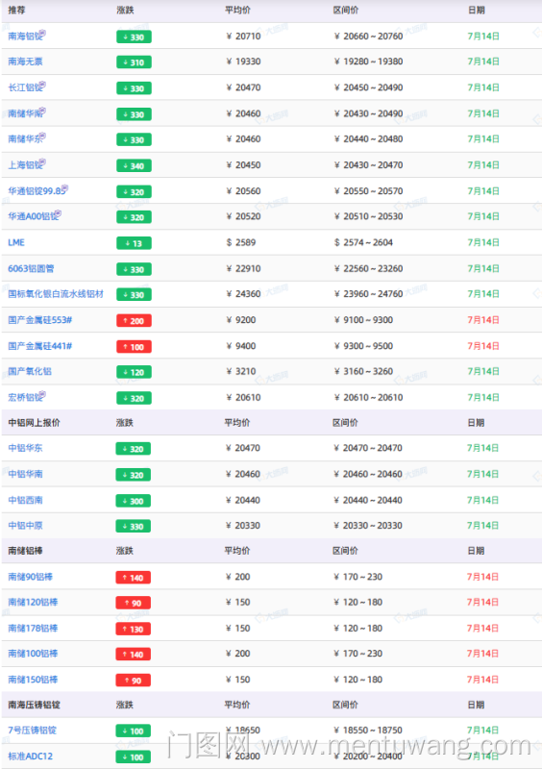Open the 国产氧化铝 link
This screenshot has height=769, width=542.
30,371
